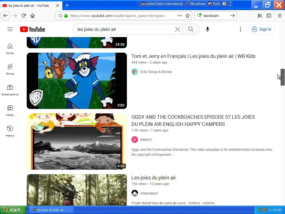Open the artsbrebeuf channel name
Screen dimensions: 285x214
(149, 193)
